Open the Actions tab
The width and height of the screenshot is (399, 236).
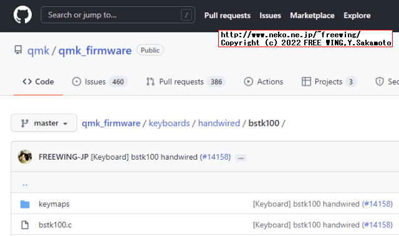(263, 81)
